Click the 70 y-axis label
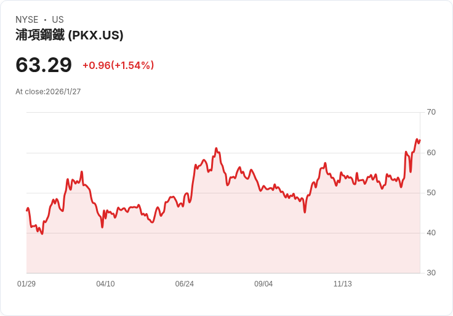This screenshot has width=453, height=316. tap(431, 112)
